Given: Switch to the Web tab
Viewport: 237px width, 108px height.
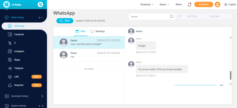Looking at the screenshot, I should coord(80,31).
